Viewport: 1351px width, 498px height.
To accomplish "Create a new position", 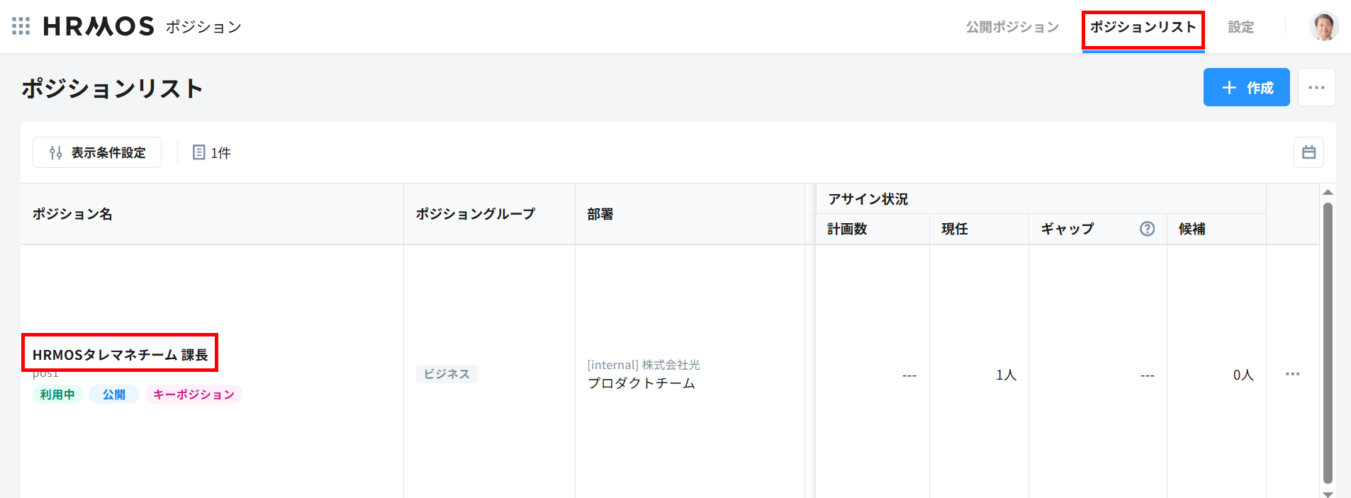I will [x=1246, y=87].
